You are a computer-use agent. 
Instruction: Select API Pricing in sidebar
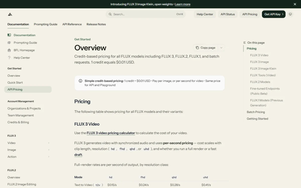coord(28,89)
